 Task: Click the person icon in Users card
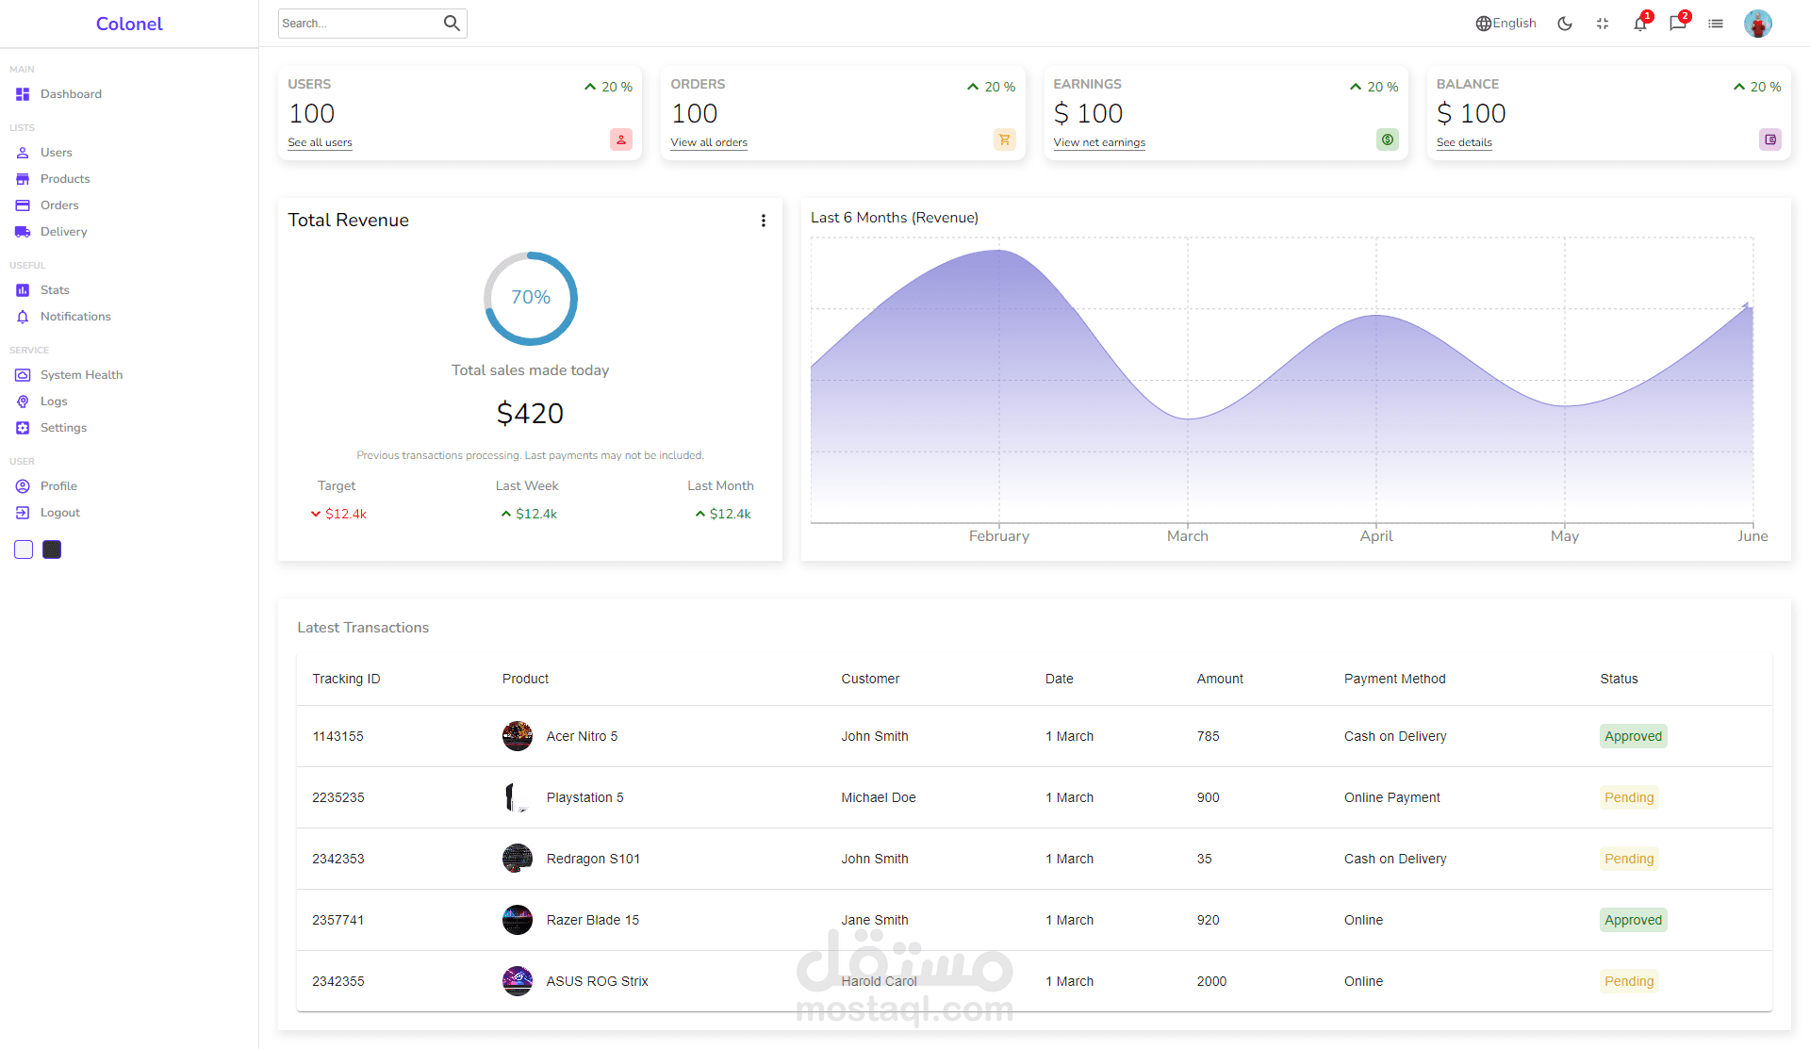(621, 139)
